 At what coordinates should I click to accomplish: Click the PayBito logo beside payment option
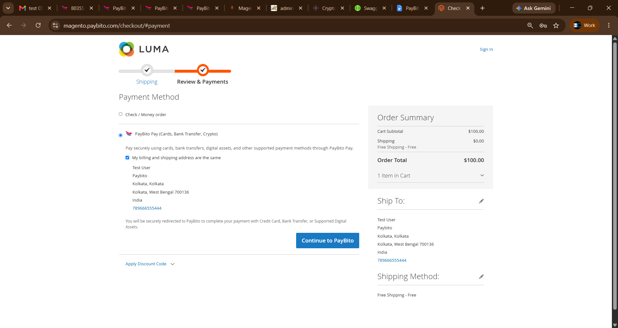[129, 134]
